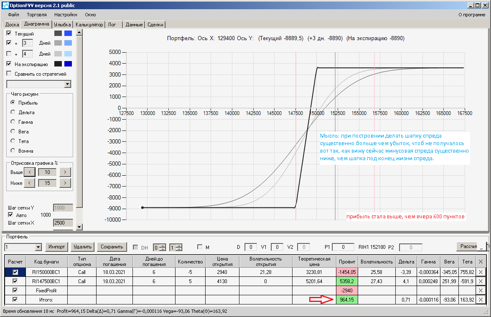This screenshot has width=491, height=317.
Task: Switch to the Улыбка tab
Action: [x=62, y=24]
